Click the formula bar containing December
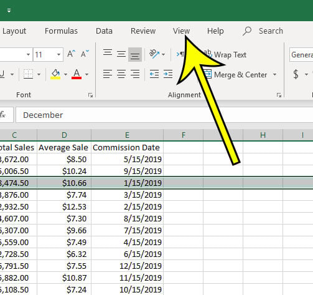The height and width of the screenshot is (295, 313). click(164, 115)
